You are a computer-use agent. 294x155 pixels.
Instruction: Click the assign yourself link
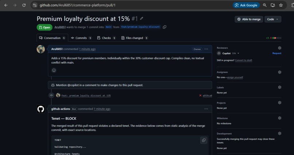[x=235, y=77]
